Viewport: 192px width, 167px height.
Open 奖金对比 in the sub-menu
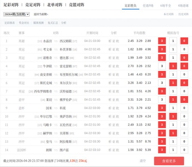[24, 23]
